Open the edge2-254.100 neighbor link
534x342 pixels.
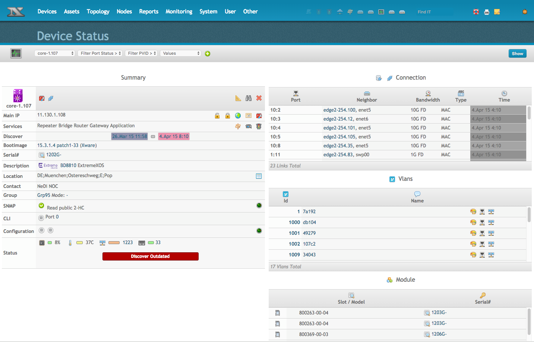tap(339, 110)
